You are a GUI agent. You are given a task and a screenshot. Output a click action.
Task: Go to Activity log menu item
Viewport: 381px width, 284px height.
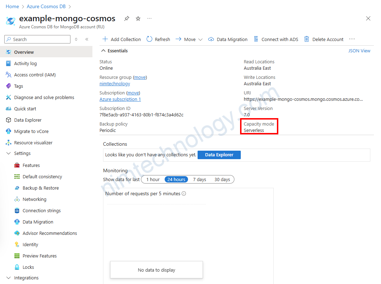pos(25,63)
